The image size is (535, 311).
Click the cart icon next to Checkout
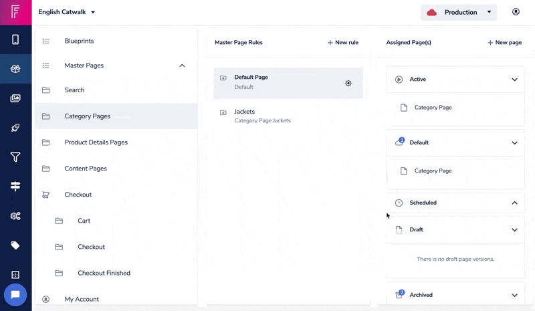pos(45,195)
